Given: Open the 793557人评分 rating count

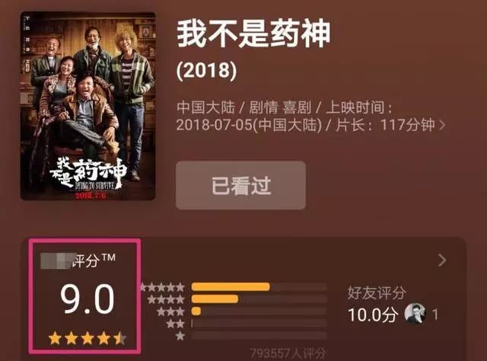Looking at the screenshot, I should tap(288, 353).
